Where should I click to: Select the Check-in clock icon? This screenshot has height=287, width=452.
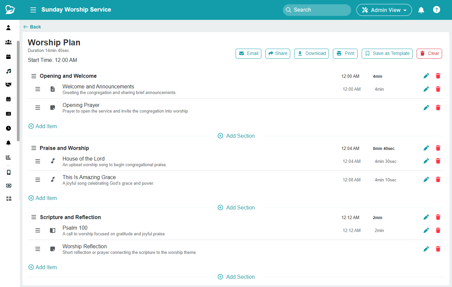(9, 128)
